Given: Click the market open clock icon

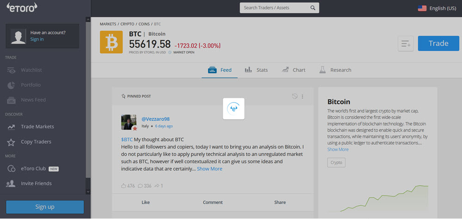Looking at the screenshot, I should [170, 53].
